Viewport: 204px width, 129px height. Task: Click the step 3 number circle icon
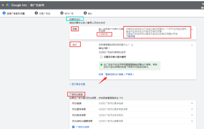pyautogui.click(x=62, y=13)
